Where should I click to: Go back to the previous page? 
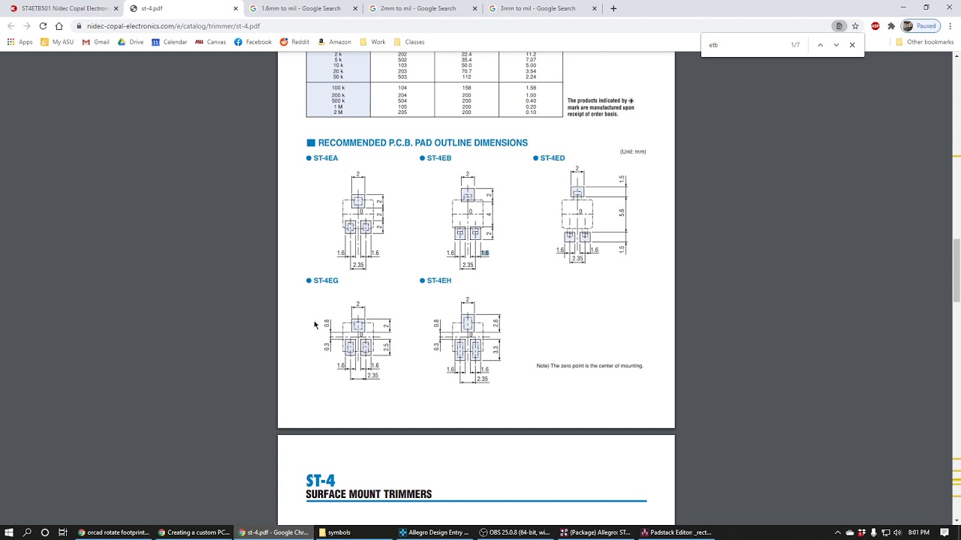(x=11, y=25)
